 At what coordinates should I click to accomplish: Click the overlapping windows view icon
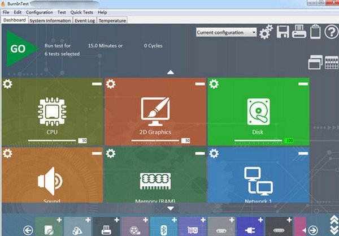coord(315,62)
